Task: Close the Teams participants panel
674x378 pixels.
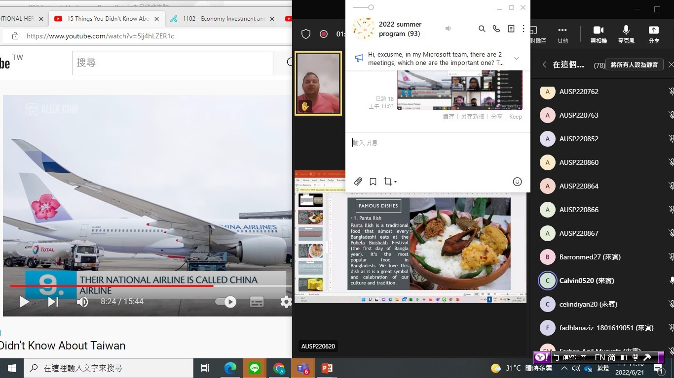Action: pos(671,64)
